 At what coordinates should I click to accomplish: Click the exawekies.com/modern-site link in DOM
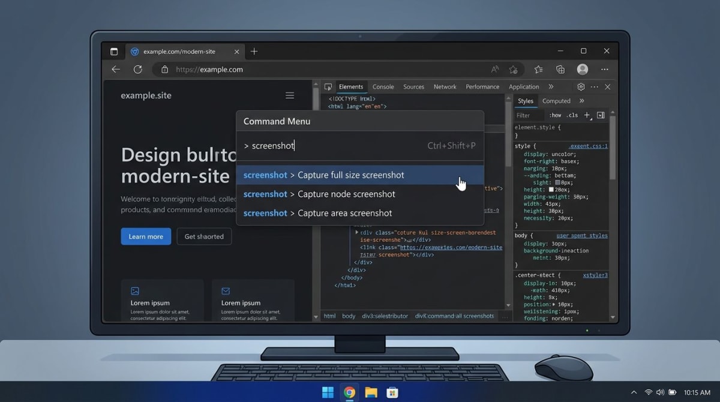tap(451, 247)
